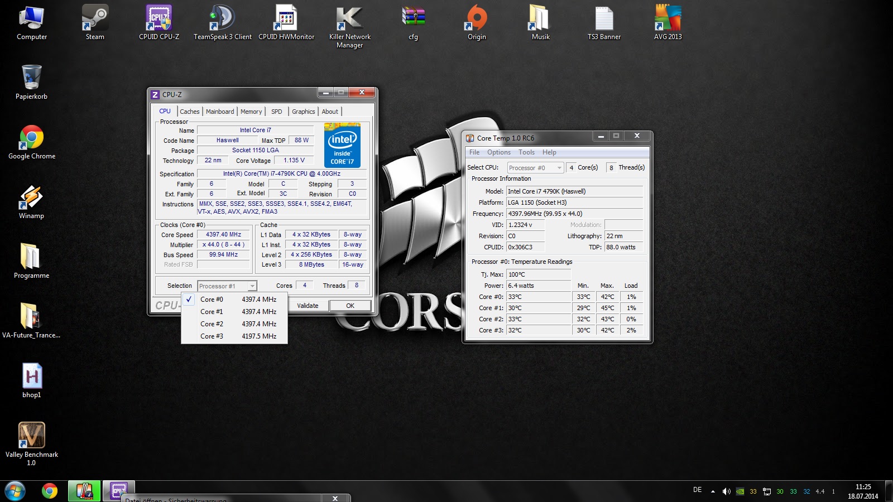Click the "1.135 V" Core Voltage value

pos(294,161)
